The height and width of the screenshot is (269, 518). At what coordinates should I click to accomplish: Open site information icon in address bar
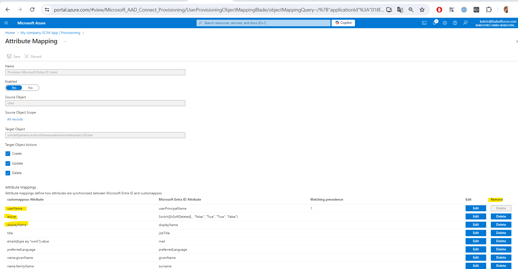[47, 10]
